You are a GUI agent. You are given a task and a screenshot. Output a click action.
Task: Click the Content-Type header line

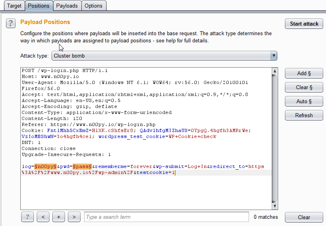(x=97, y=112)
